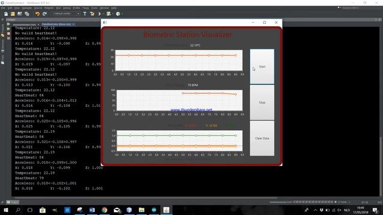The height and width of the screenshot is (215, 383).
Task: Open the Arduino taskbar icon
Action: [154, 210]
